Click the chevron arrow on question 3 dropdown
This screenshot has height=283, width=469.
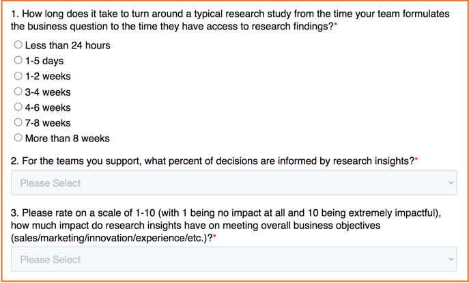tap(451, 259)
